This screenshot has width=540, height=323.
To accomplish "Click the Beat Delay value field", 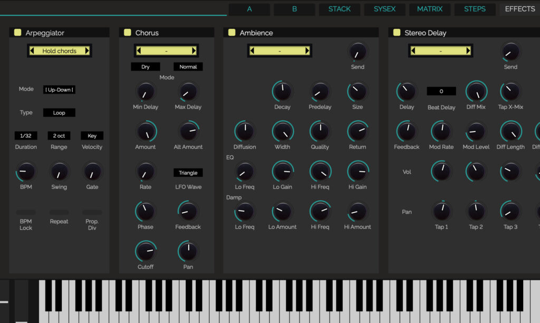I will coord(441,91).
